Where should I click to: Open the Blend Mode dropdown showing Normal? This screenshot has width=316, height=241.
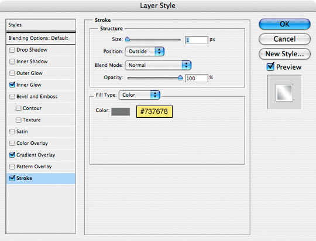click(158, 65)
